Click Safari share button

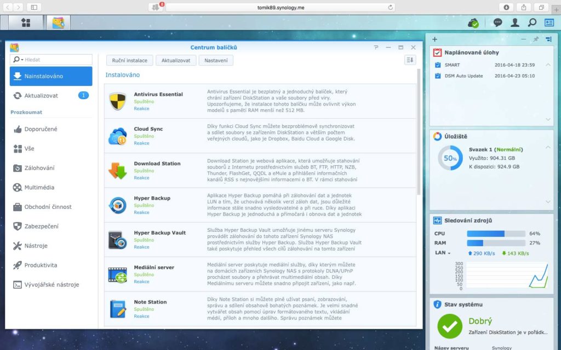tap(524, 7)
